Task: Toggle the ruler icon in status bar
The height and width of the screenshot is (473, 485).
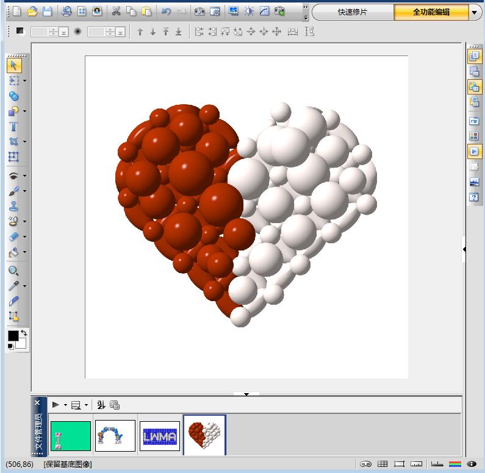Action: (x=416, y=464)
